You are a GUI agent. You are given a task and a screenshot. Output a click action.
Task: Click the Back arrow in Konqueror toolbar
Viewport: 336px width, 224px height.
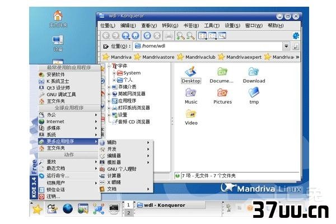pos(106,36)
